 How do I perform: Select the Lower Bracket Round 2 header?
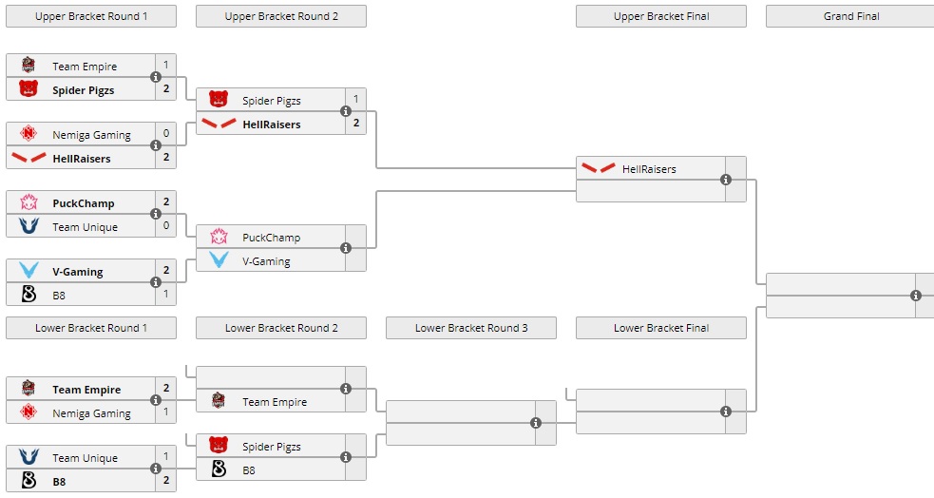pyautogui.click(x=281, y=328)
